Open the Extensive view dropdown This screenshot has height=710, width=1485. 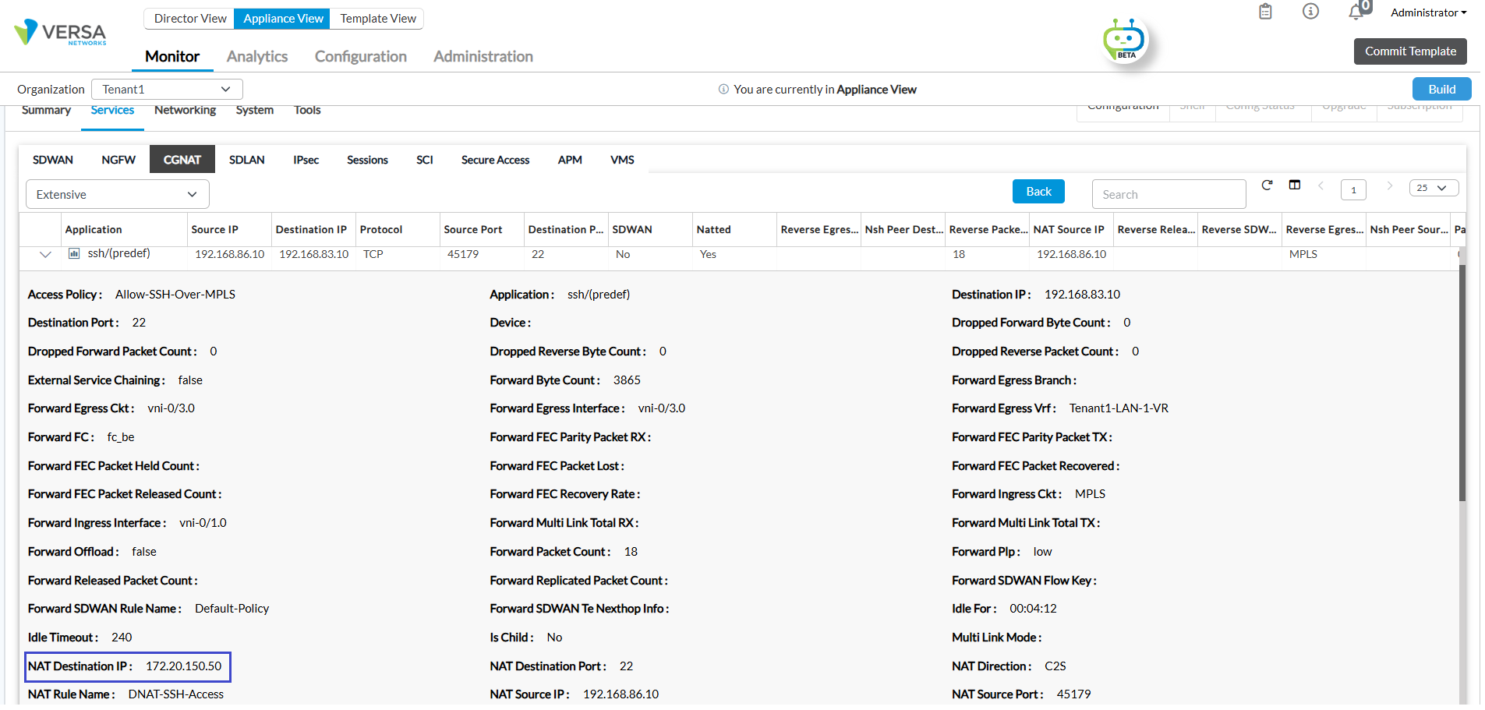118,195
